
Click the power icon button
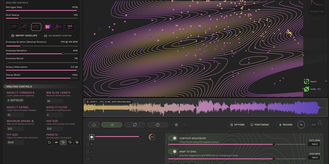tap(94, 125)
